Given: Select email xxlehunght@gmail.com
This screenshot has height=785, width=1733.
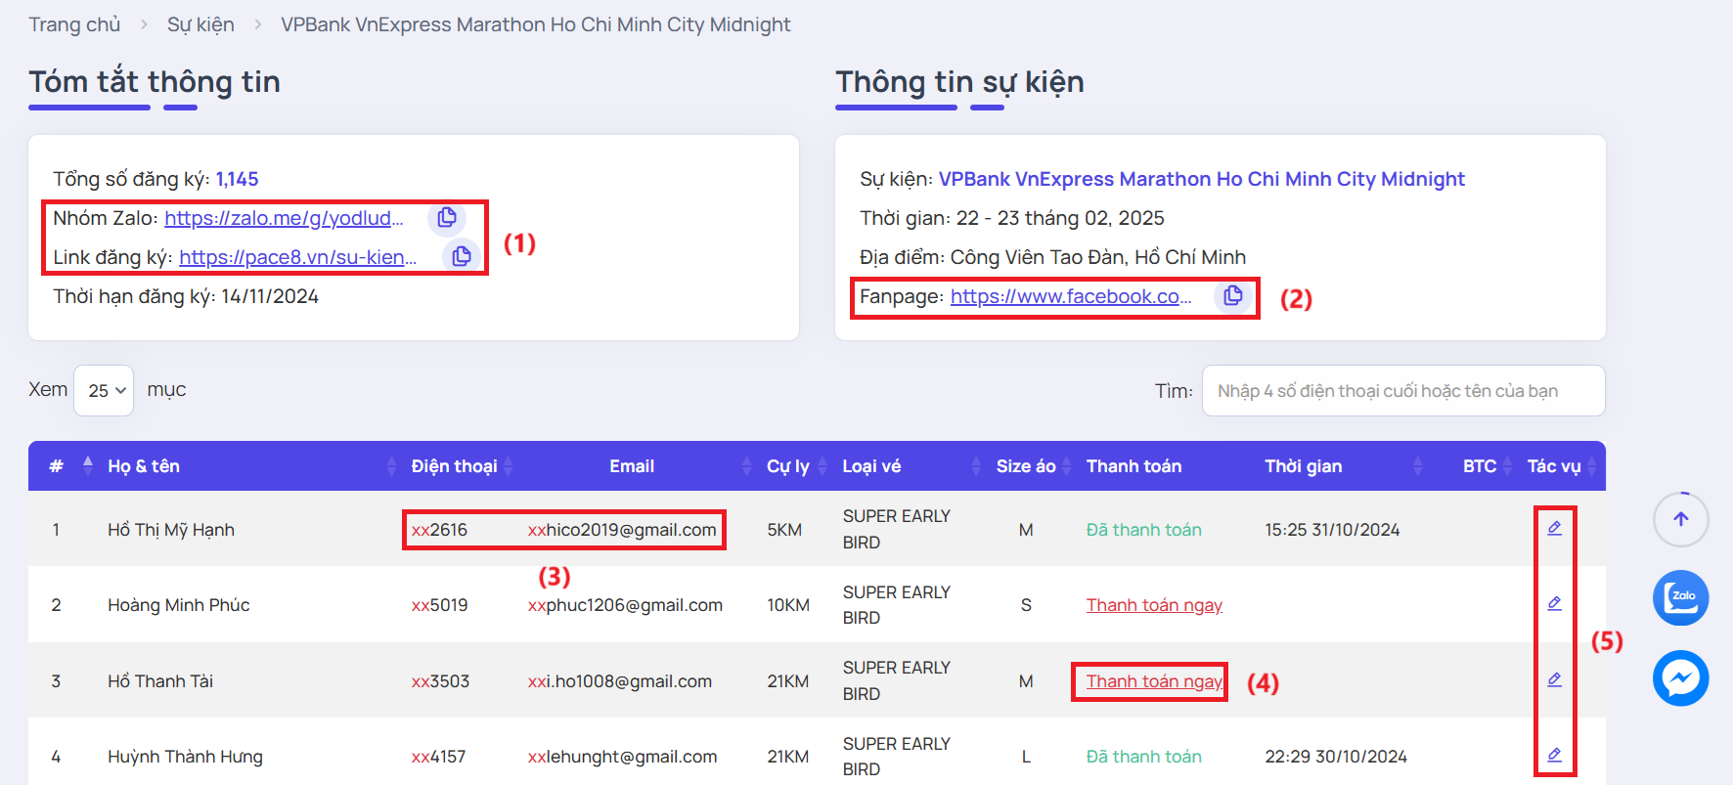Looking at the screenshot, I should pos(622,757).
